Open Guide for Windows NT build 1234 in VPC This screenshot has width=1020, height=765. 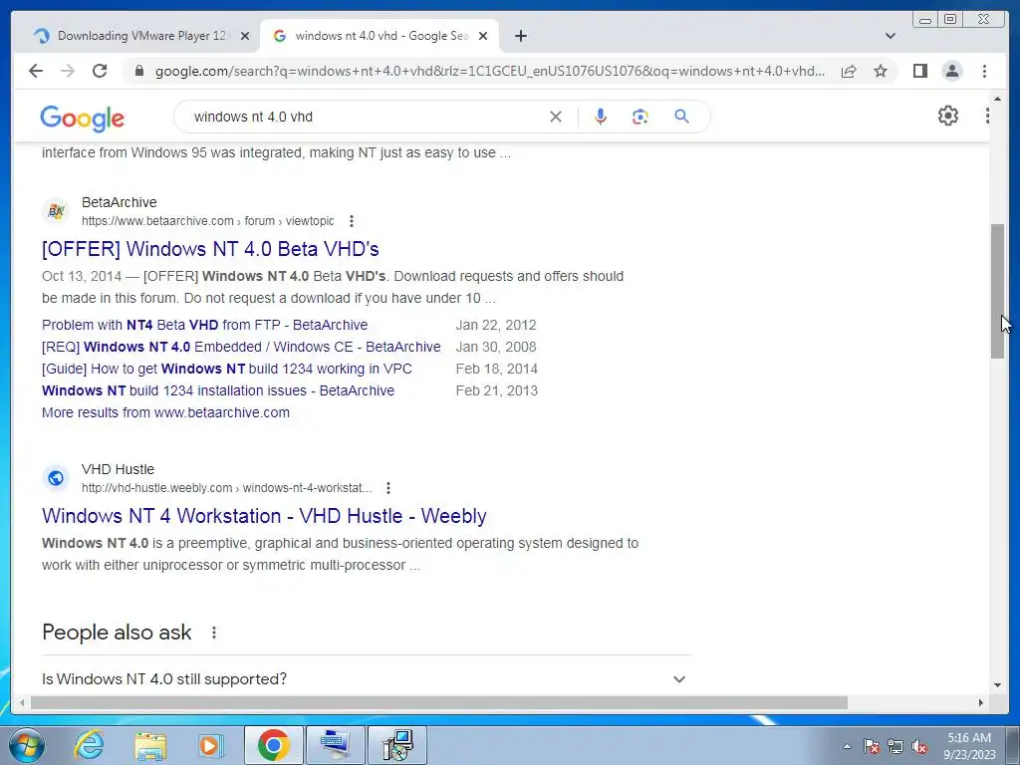pos(227,369)
